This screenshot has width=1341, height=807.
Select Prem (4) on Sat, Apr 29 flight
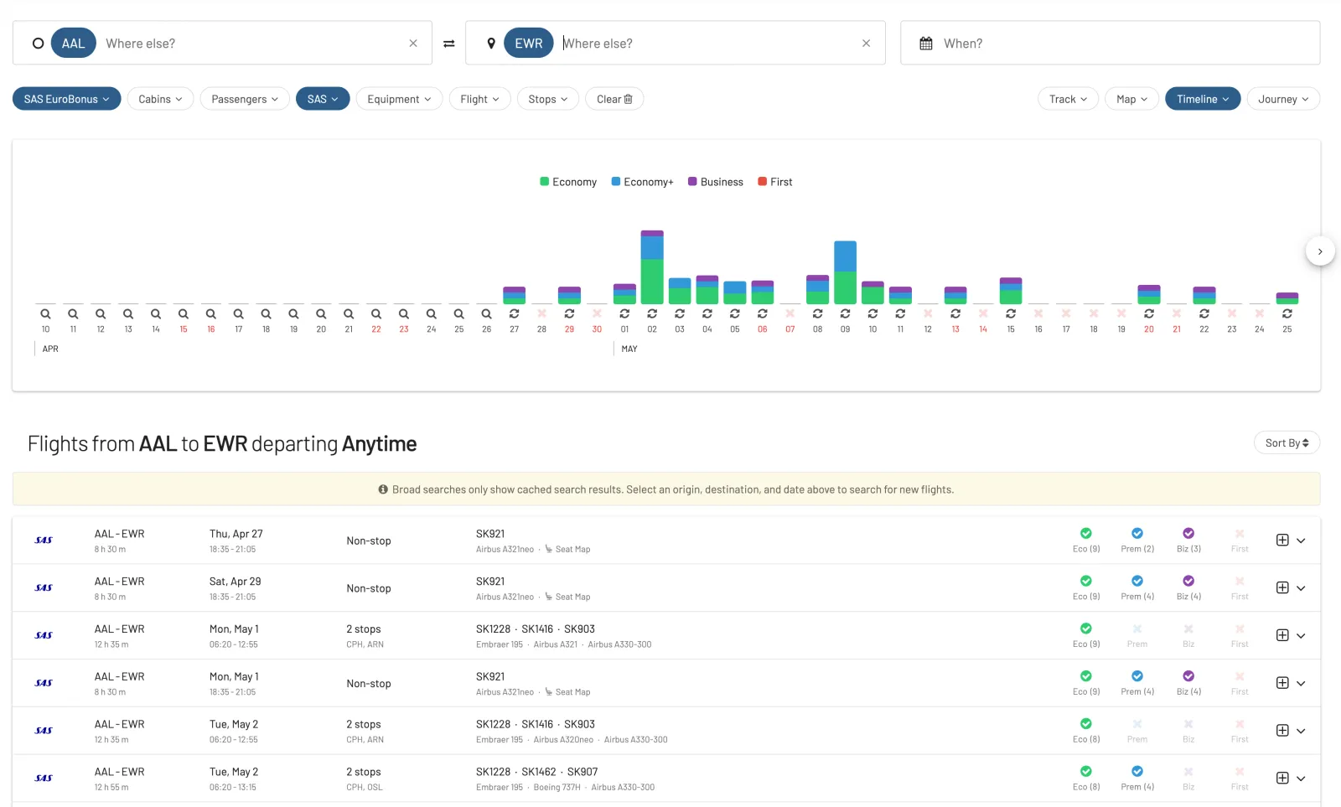(x=1137, y=588)
